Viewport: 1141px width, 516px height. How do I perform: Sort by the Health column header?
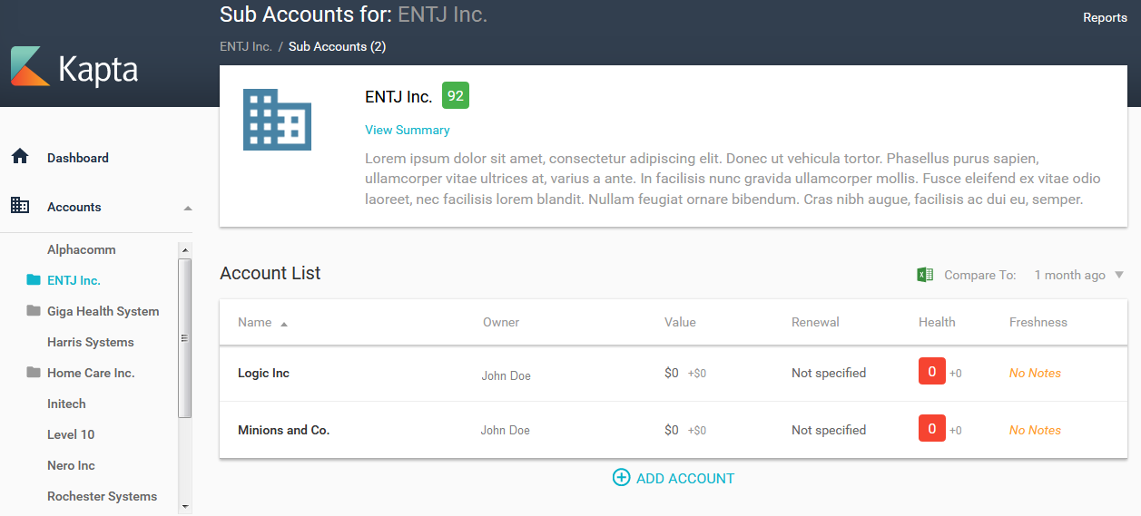pyautogui.click(x=937, y=322)
